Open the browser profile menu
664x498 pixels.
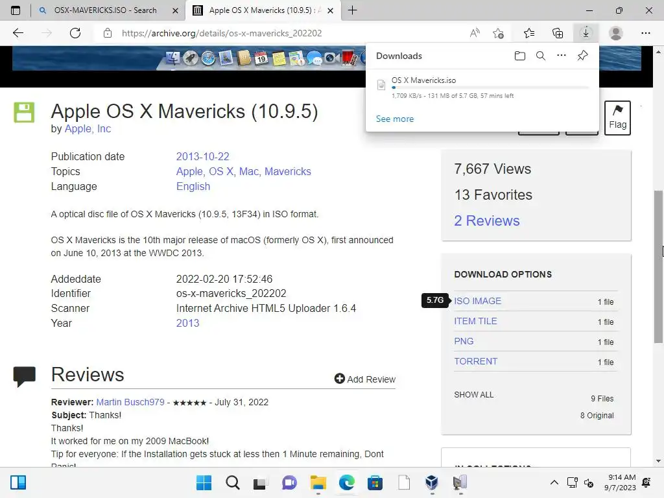click(615, 33)
